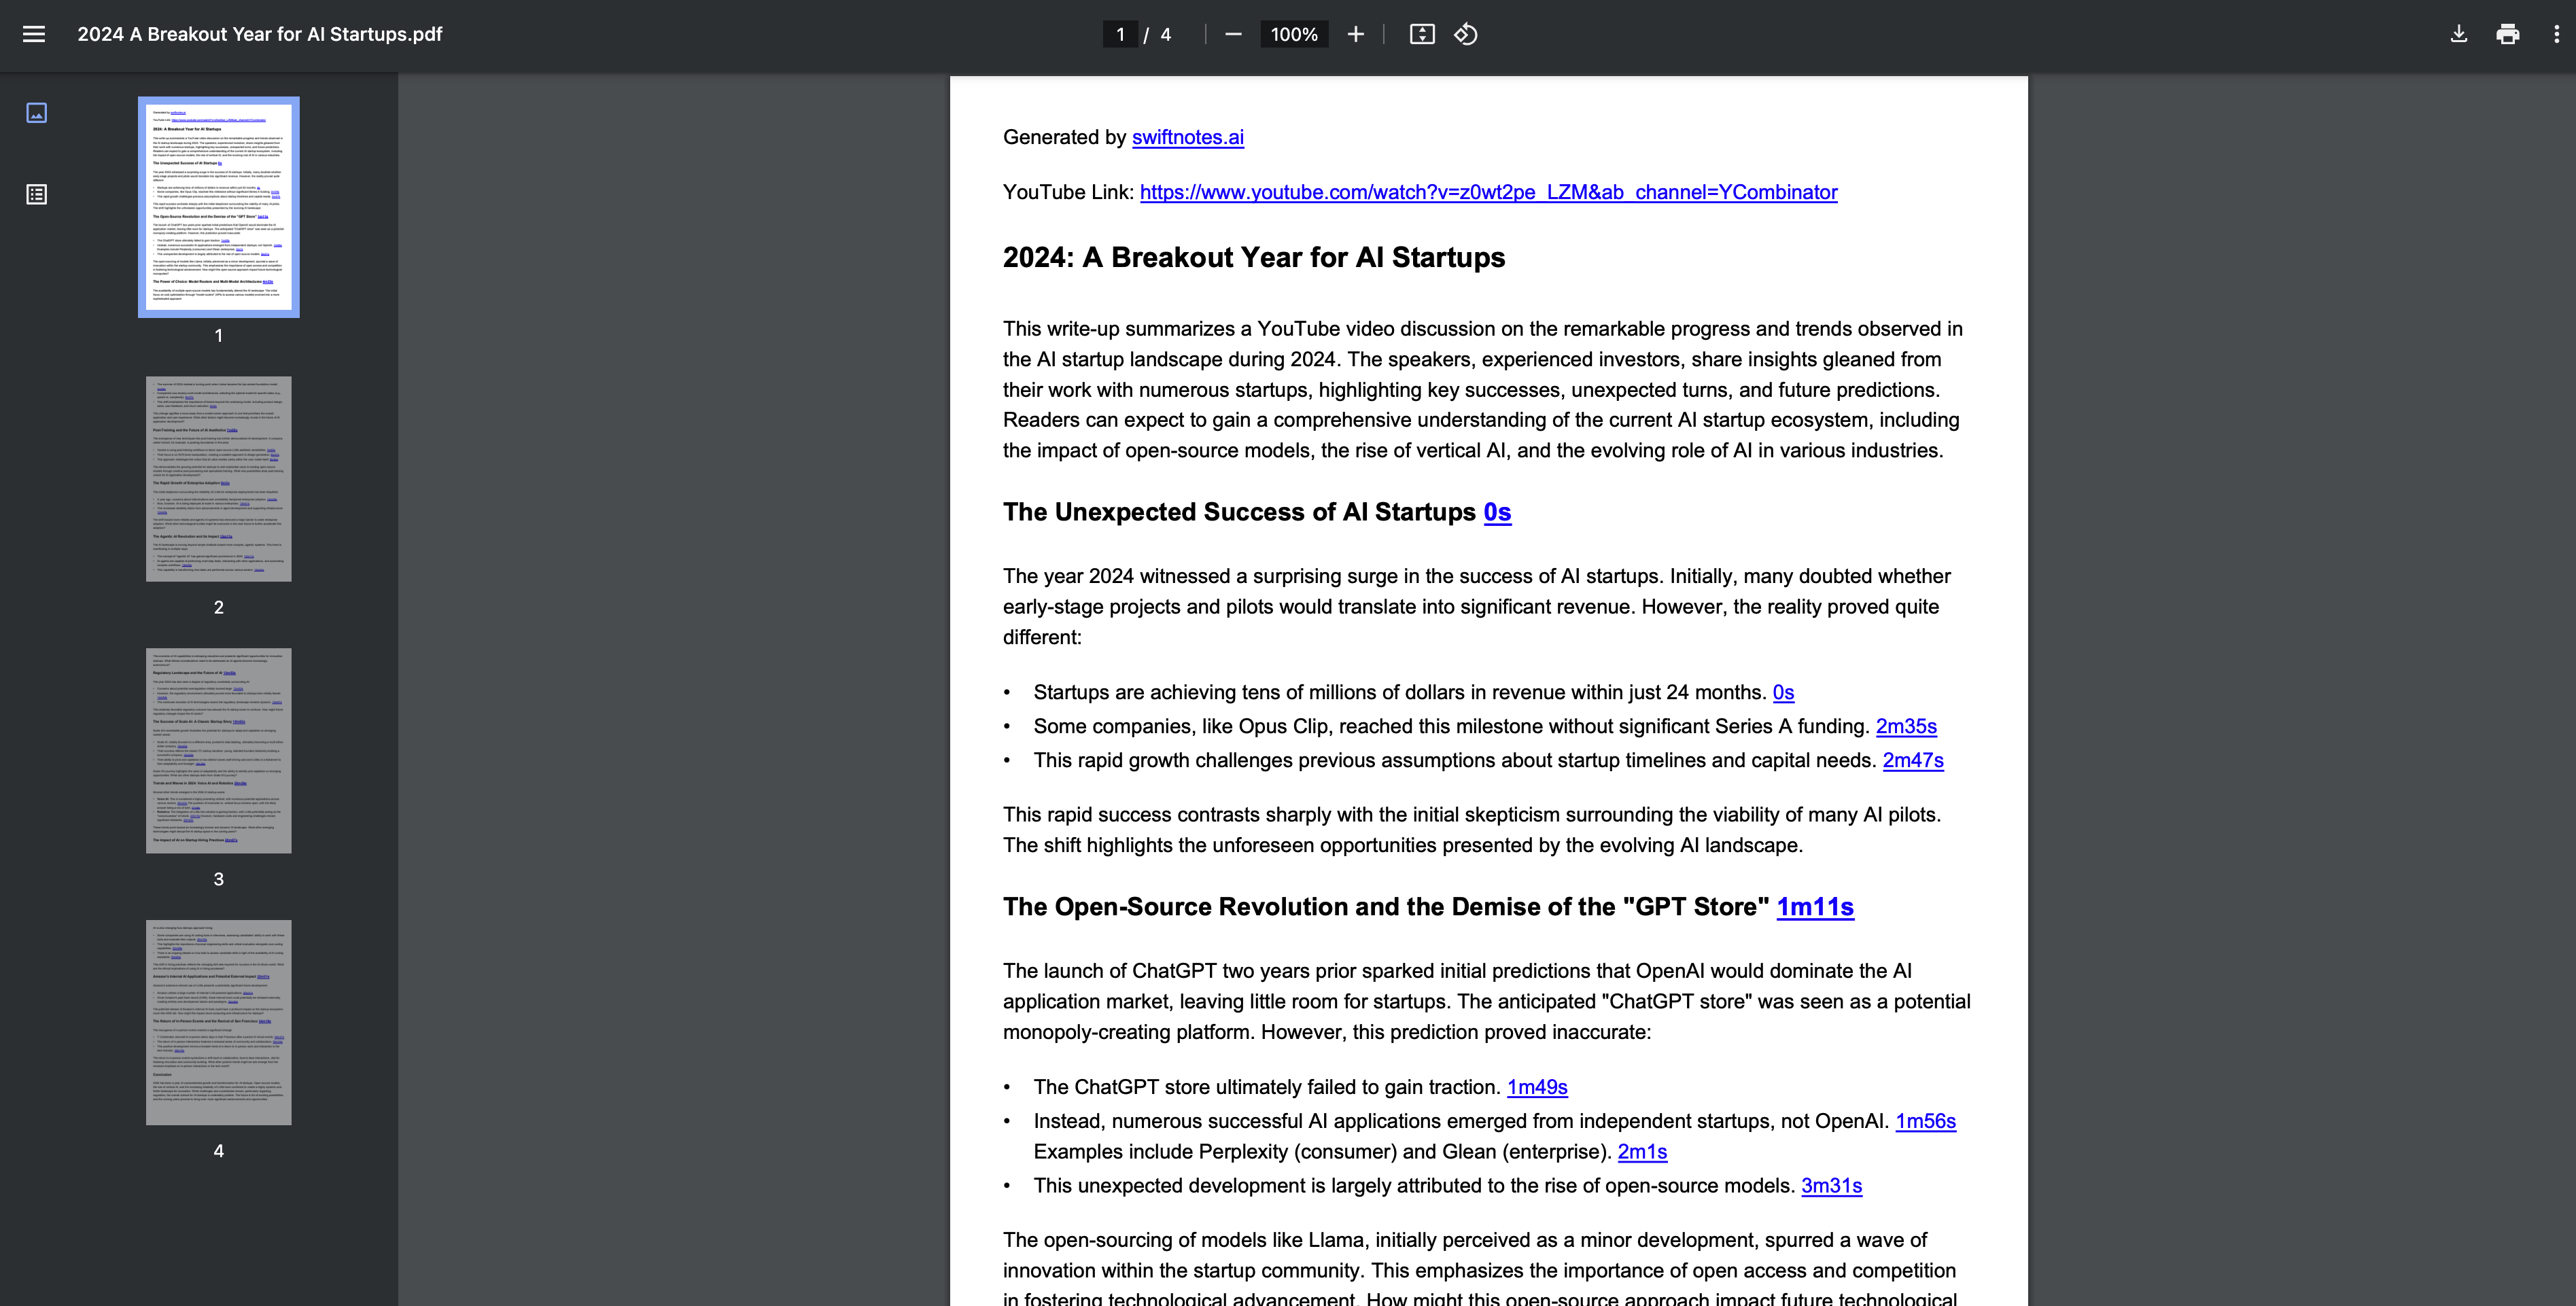
Task: Click the 1m11s timestamp in GPT Store heading
Action: (x=1814, y=907)
